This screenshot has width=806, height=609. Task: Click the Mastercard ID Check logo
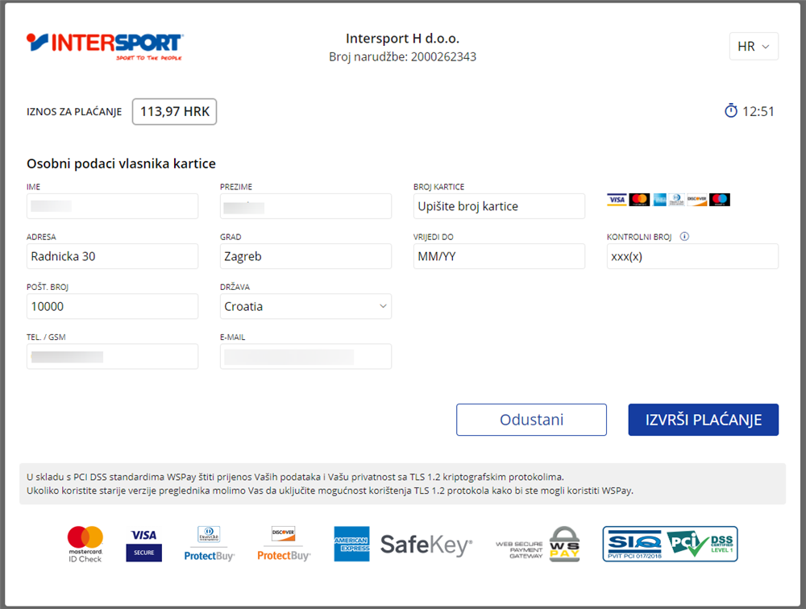(x=85, y=545)
